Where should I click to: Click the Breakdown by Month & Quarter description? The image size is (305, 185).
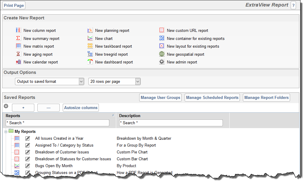click(x=144, y=139)
